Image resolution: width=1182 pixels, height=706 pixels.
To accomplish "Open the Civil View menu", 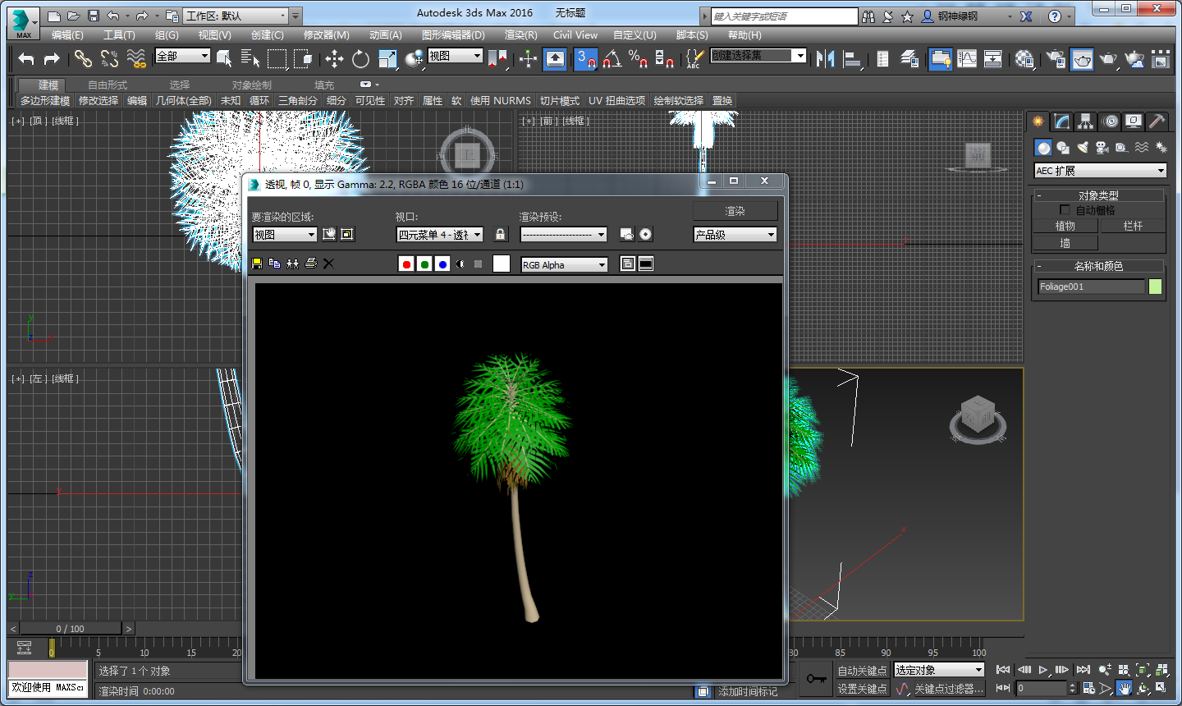I will (575, 35).
